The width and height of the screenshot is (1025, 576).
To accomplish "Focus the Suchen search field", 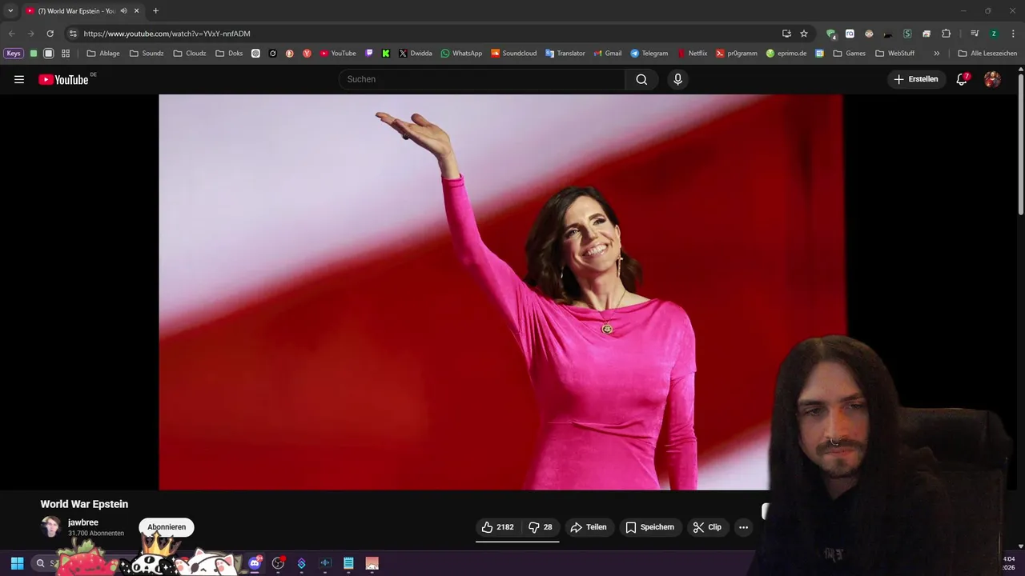I will [482, 79].
